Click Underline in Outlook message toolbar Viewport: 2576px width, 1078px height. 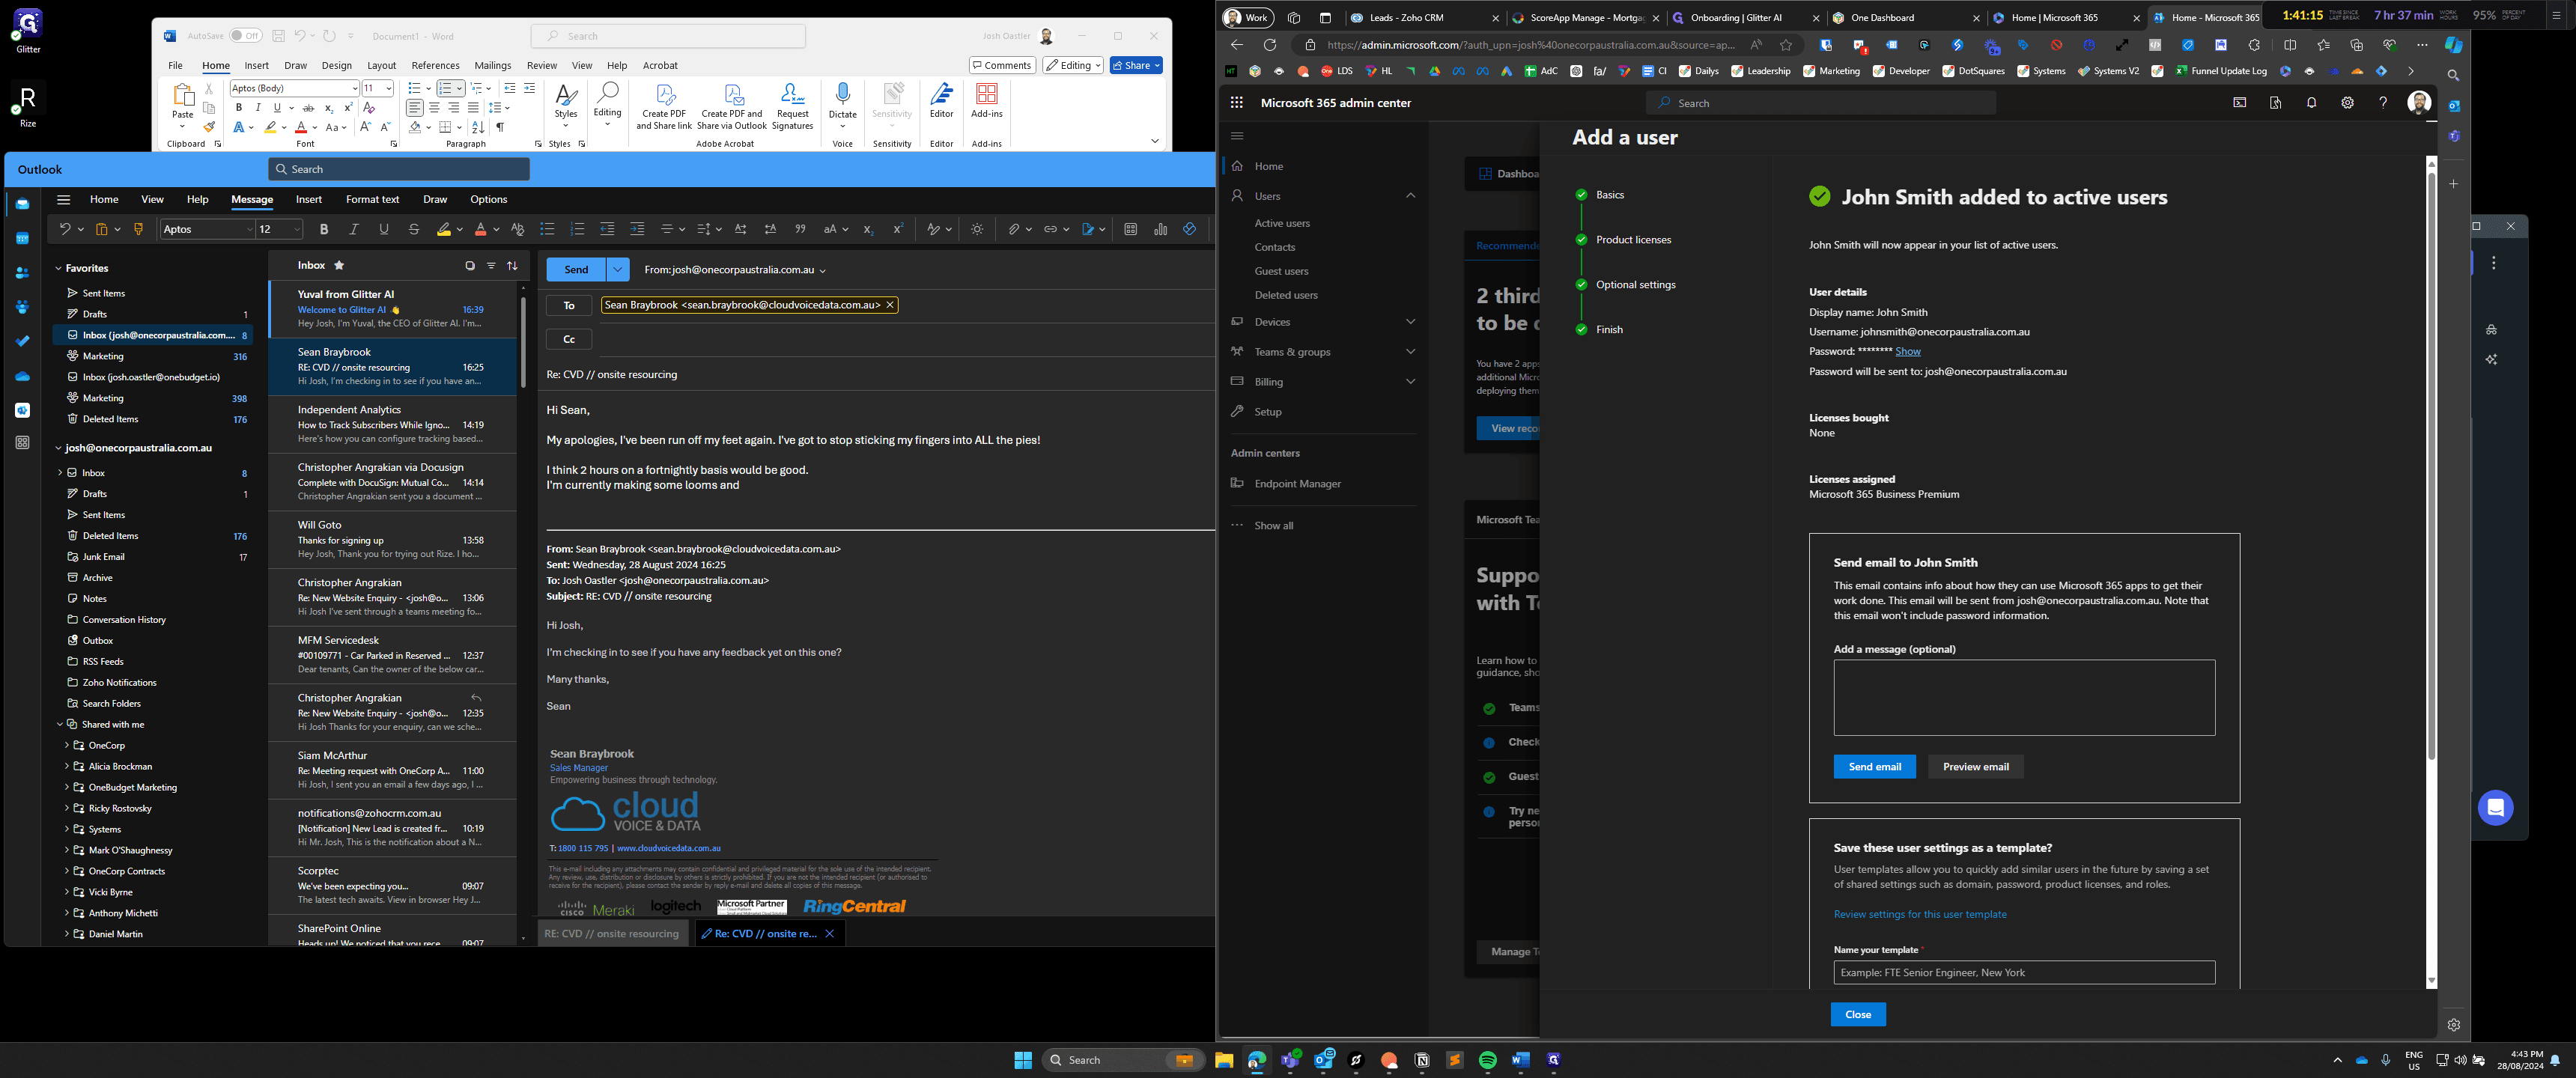click(x=384, y=229)
